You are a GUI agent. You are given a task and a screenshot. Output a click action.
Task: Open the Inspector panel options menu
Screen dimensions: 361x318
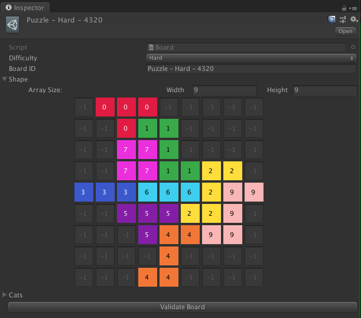coord(353,8)
